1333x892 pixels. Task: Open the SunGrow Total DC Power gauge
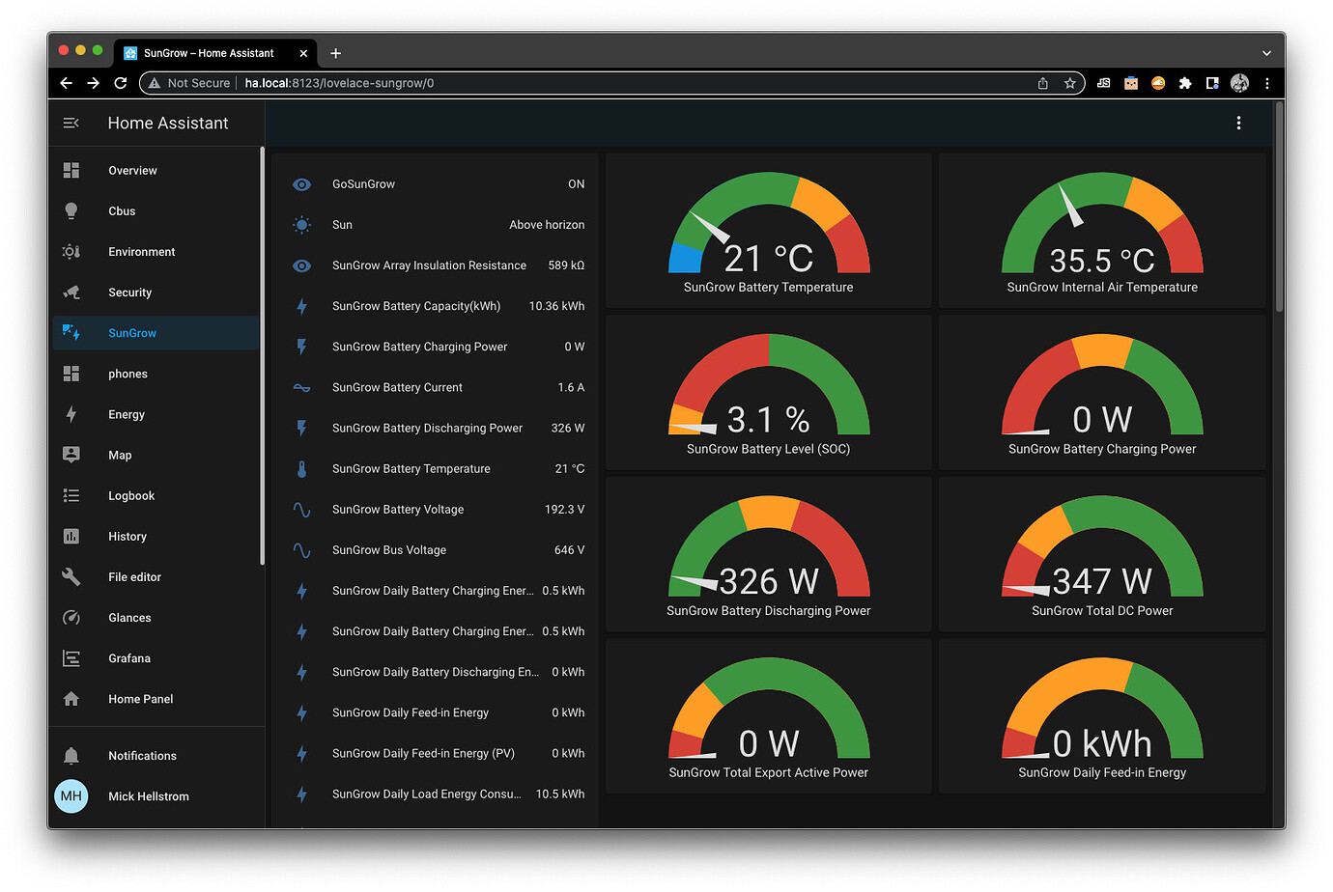point(1102,554)
